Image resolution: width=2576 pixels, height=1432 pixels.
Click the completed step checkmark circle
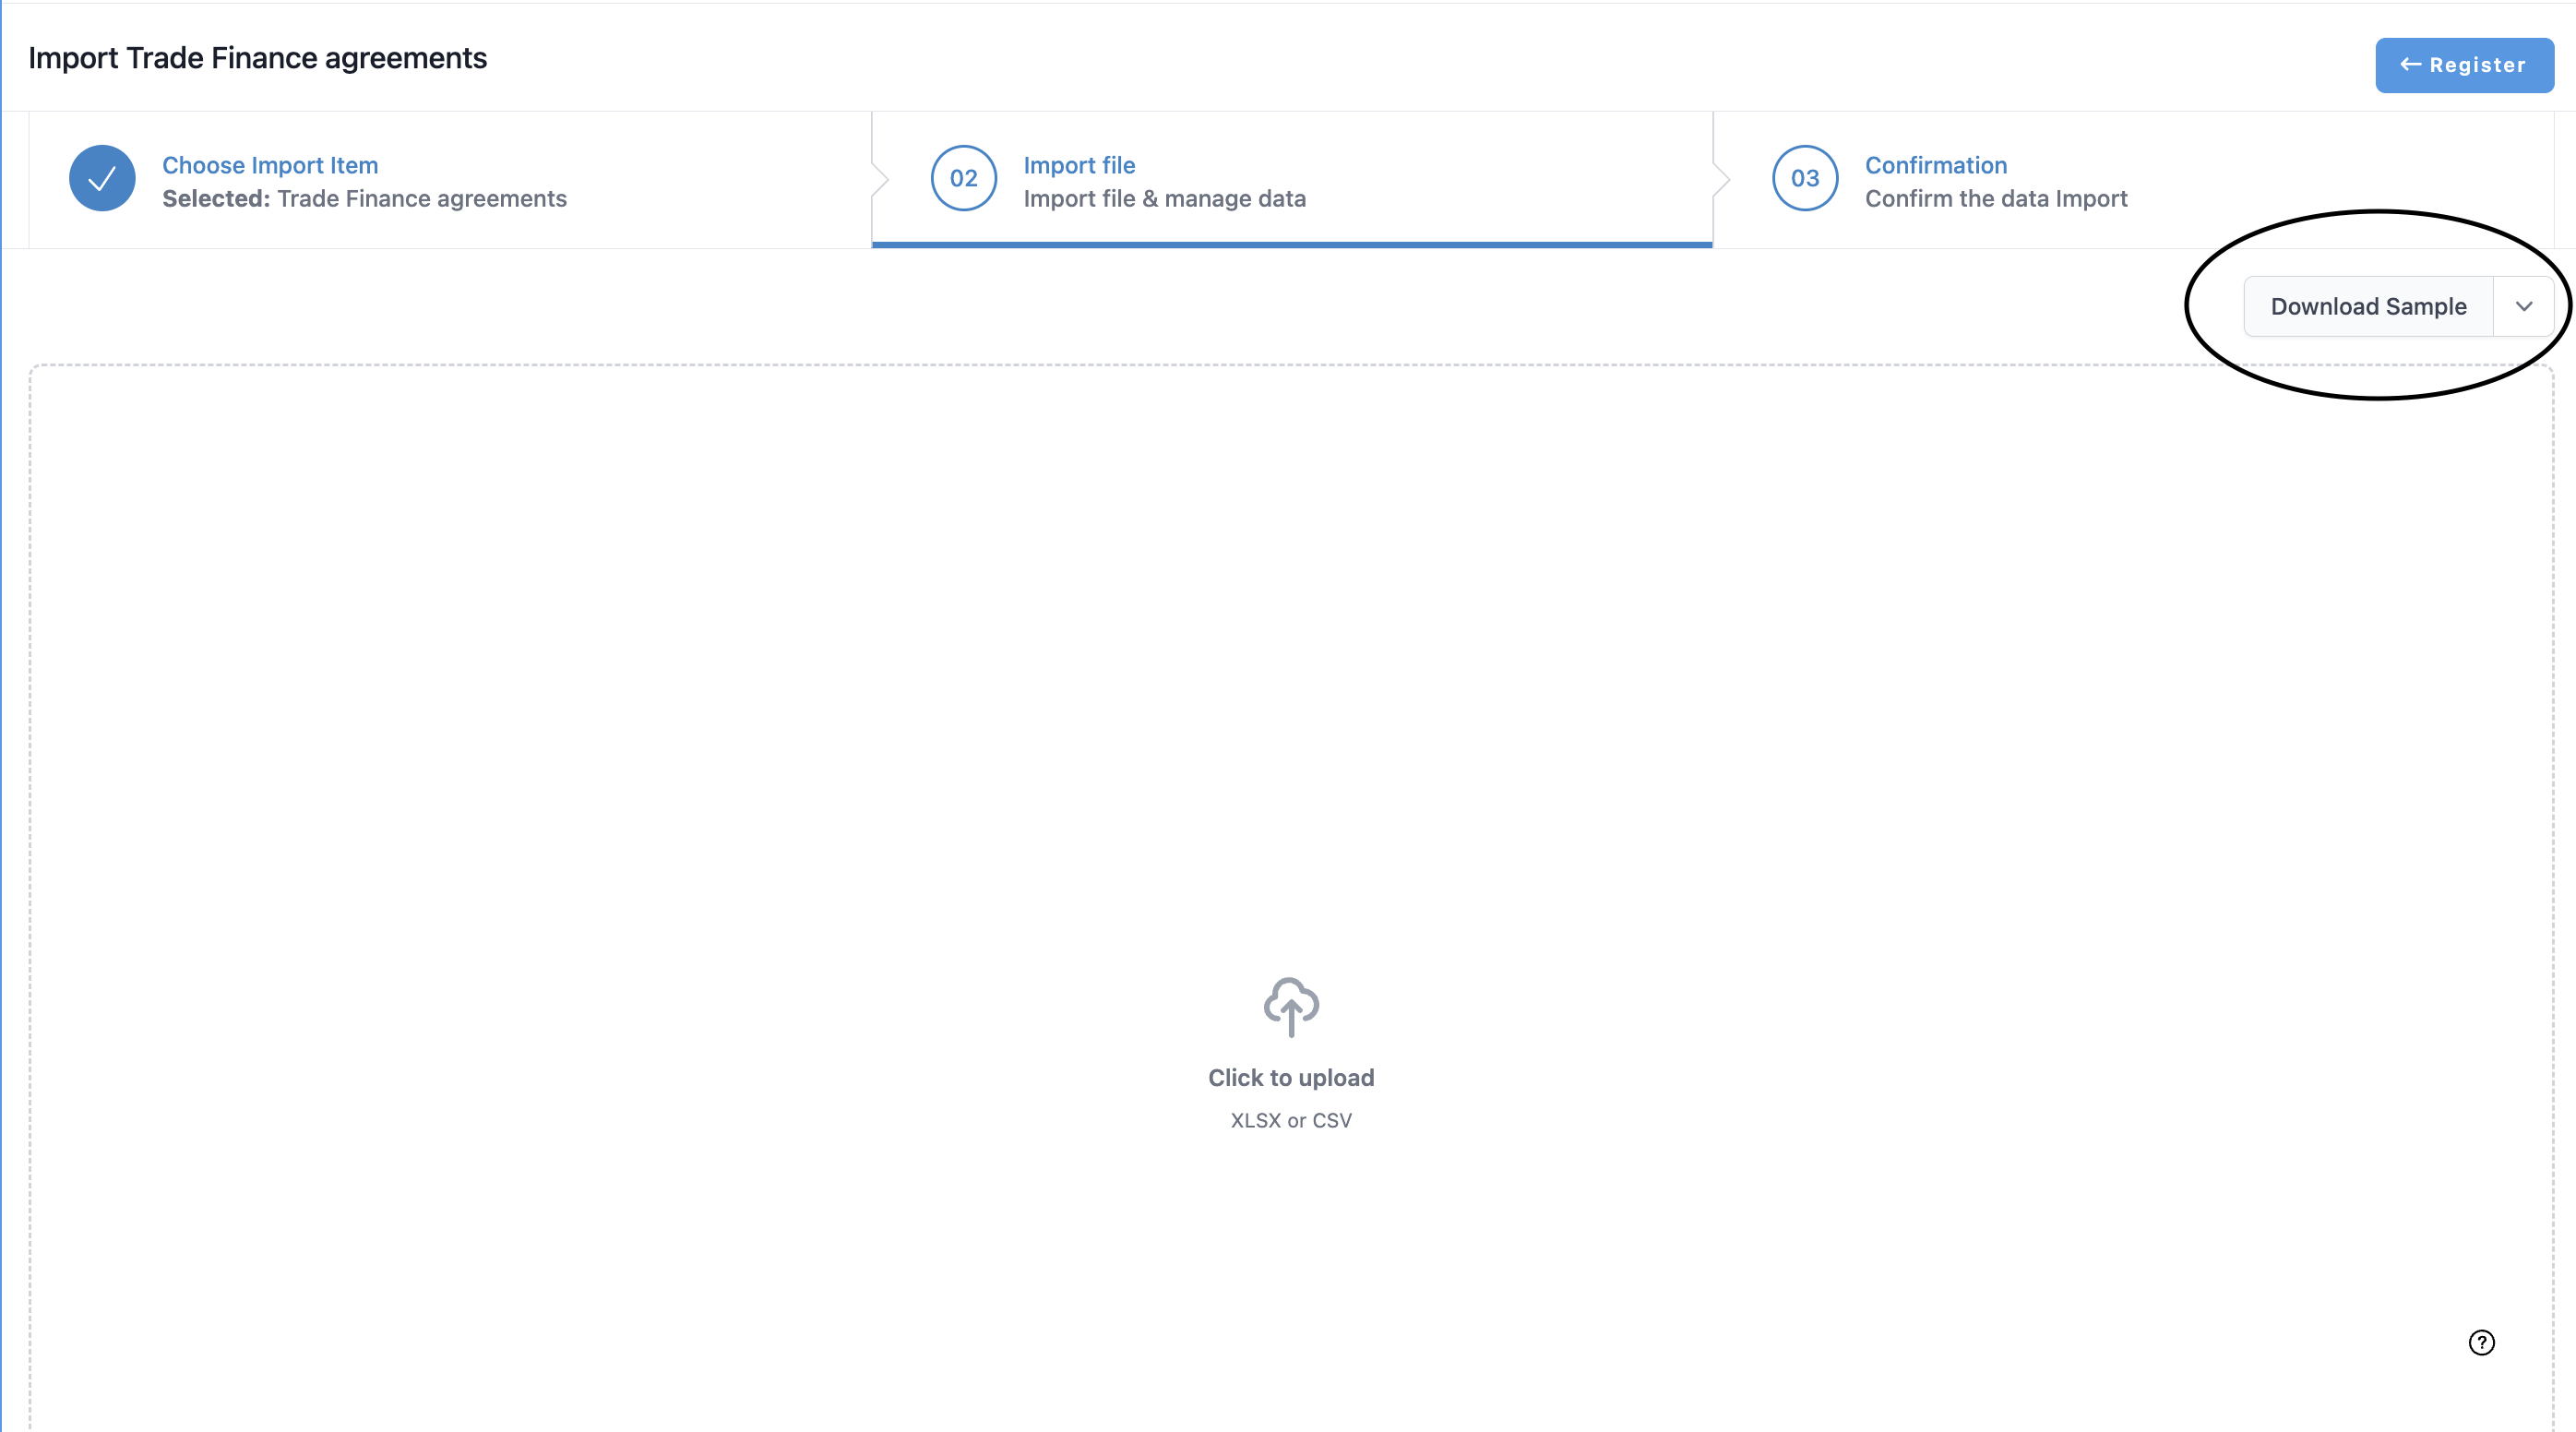point(102,178)
